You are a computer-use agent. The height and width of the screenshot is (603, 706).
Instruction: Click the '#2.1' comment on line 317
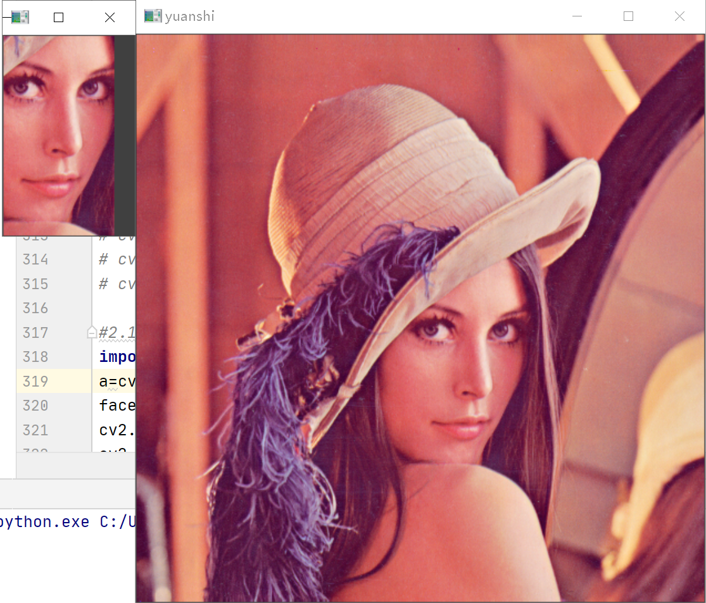click(117, 333)
